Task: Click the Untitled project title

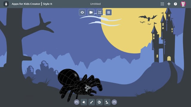Action: (95, 4)
